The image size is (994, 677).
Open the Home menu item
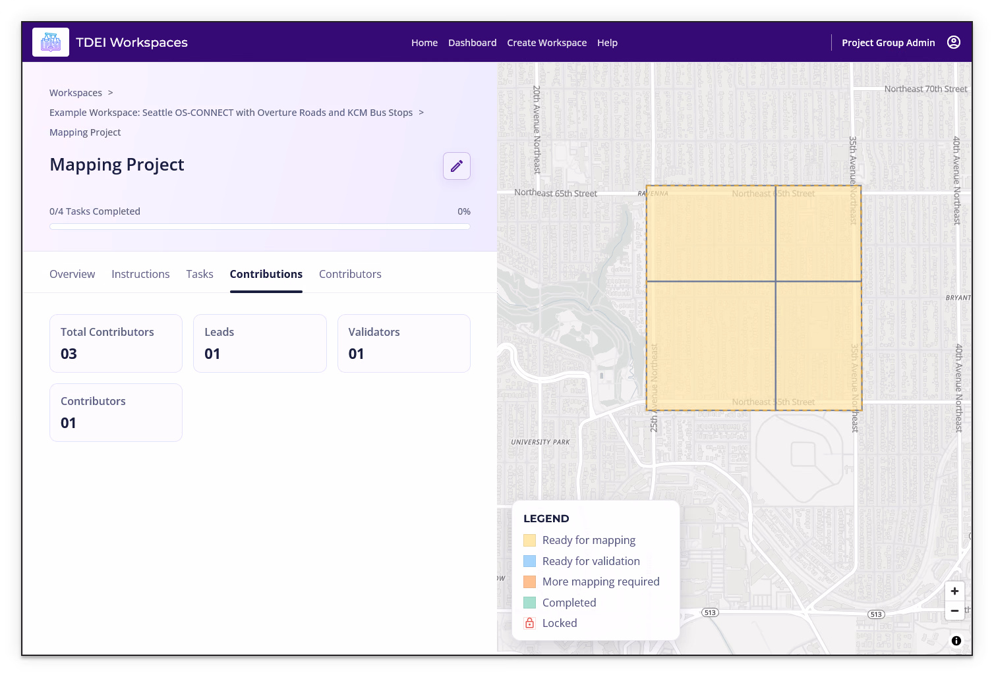[424, 43]
